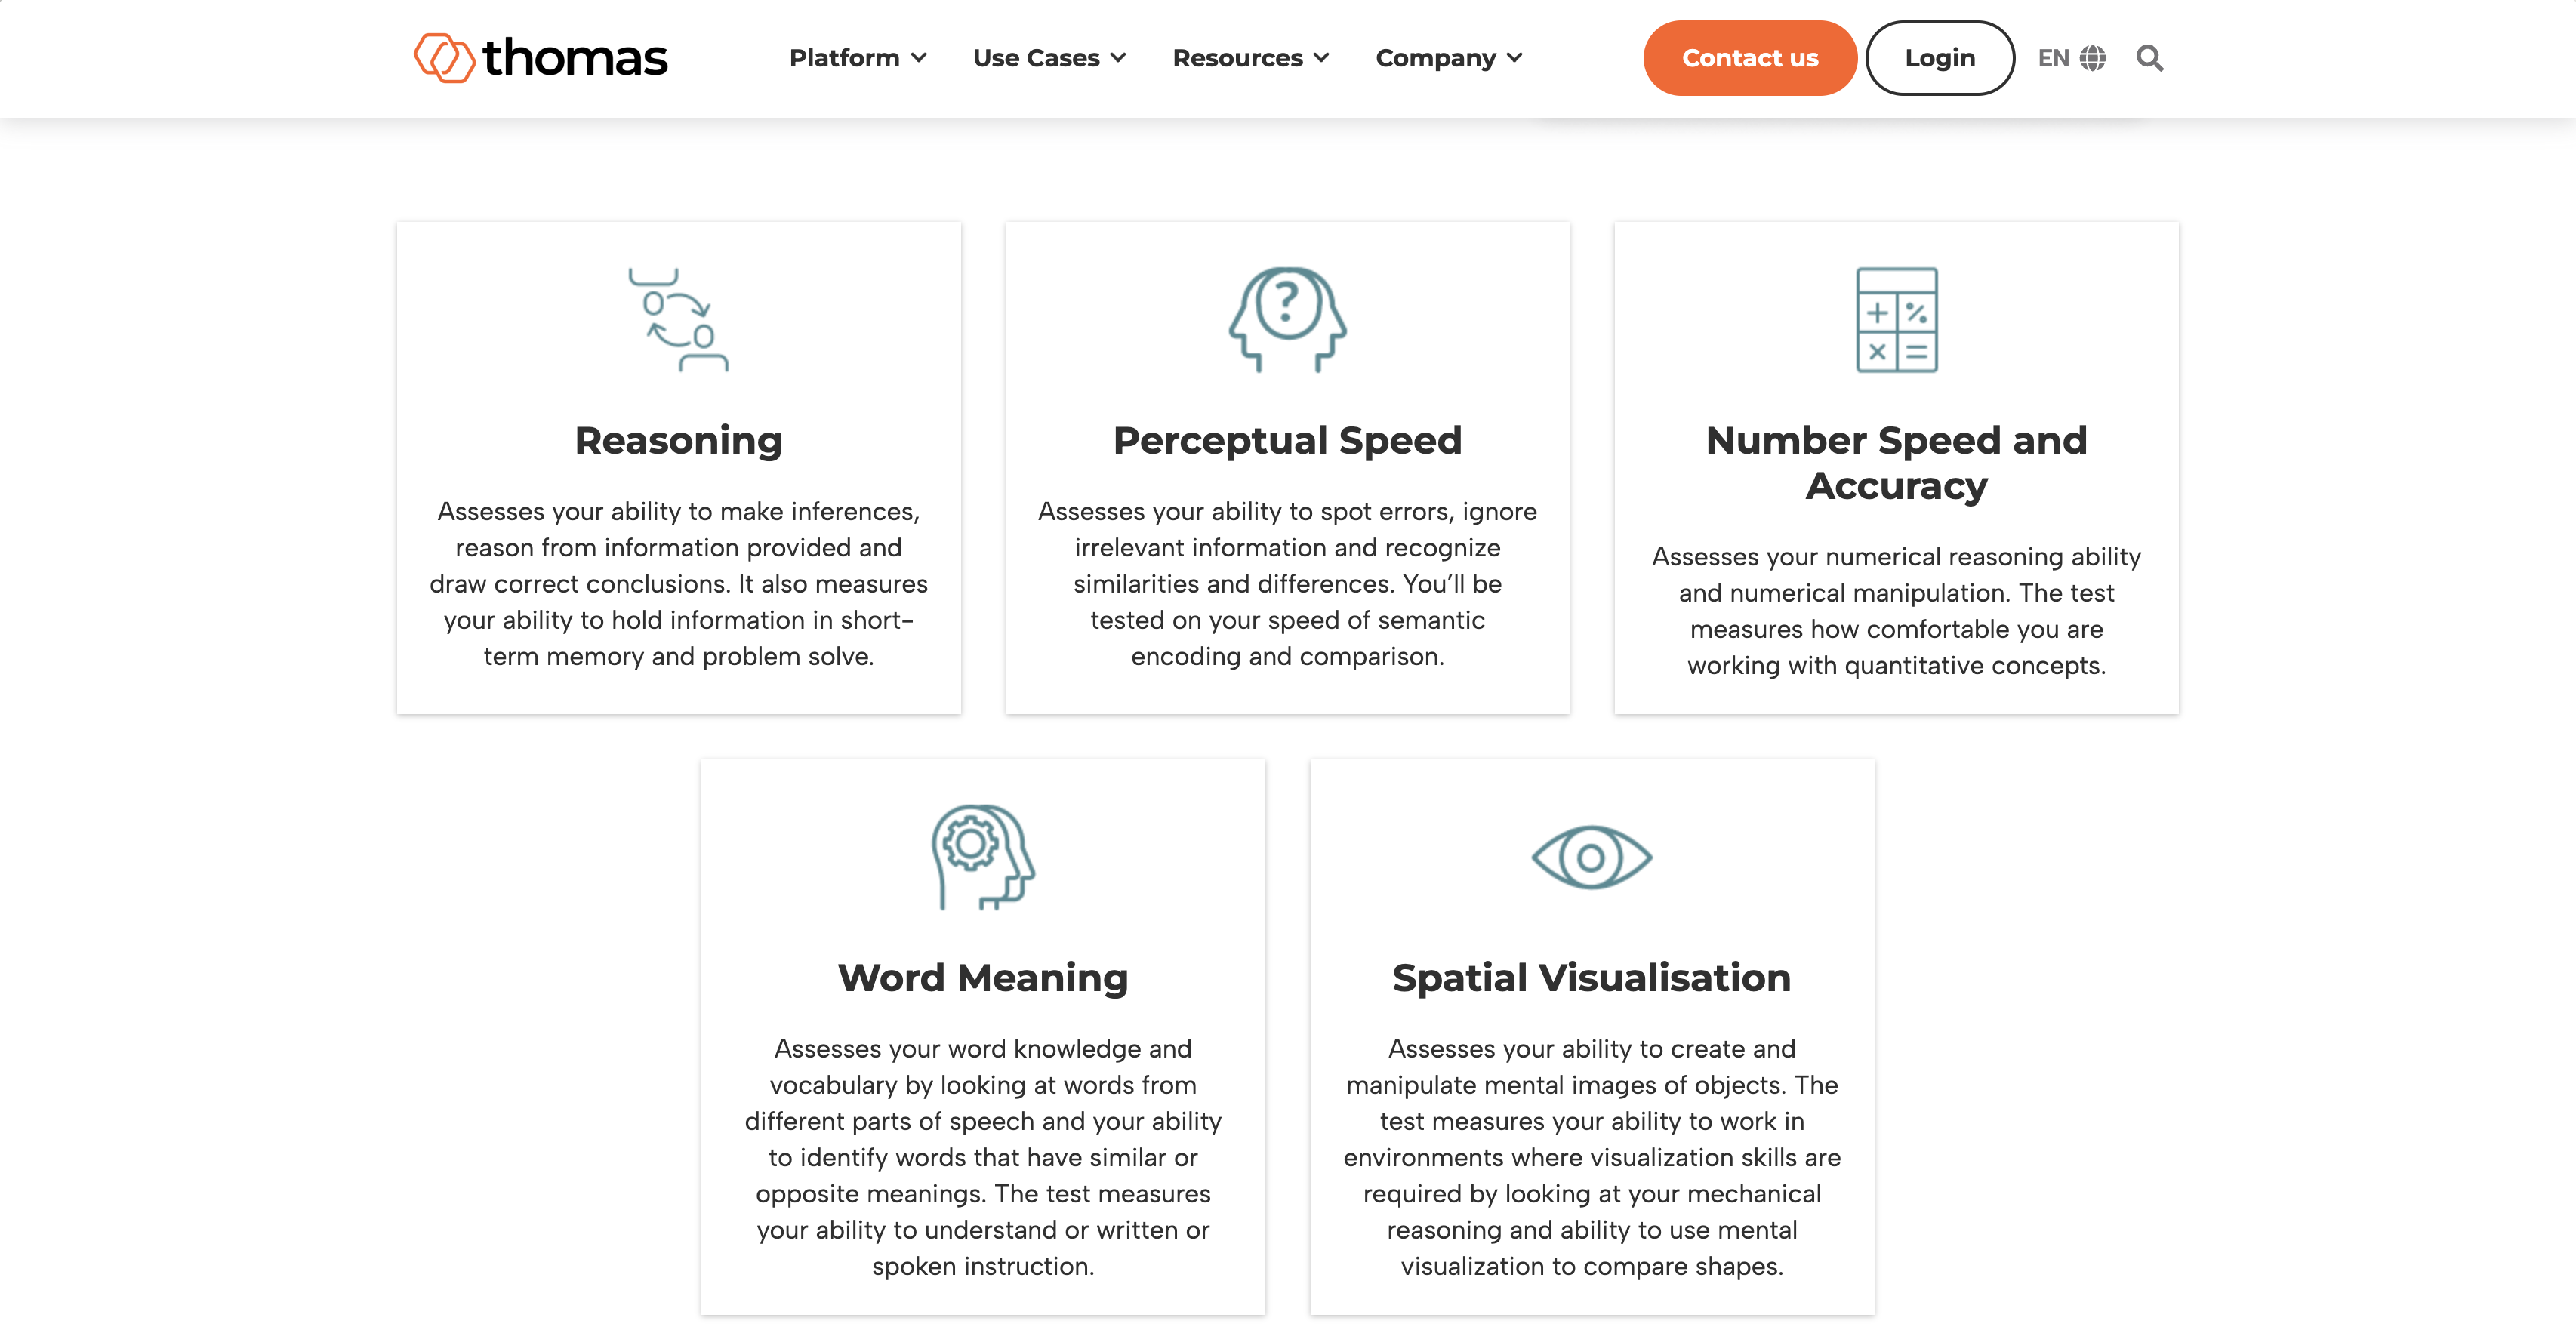Switch language via EN selector
Viewport: 2576px width, 1324px height.
(2073, 57)
